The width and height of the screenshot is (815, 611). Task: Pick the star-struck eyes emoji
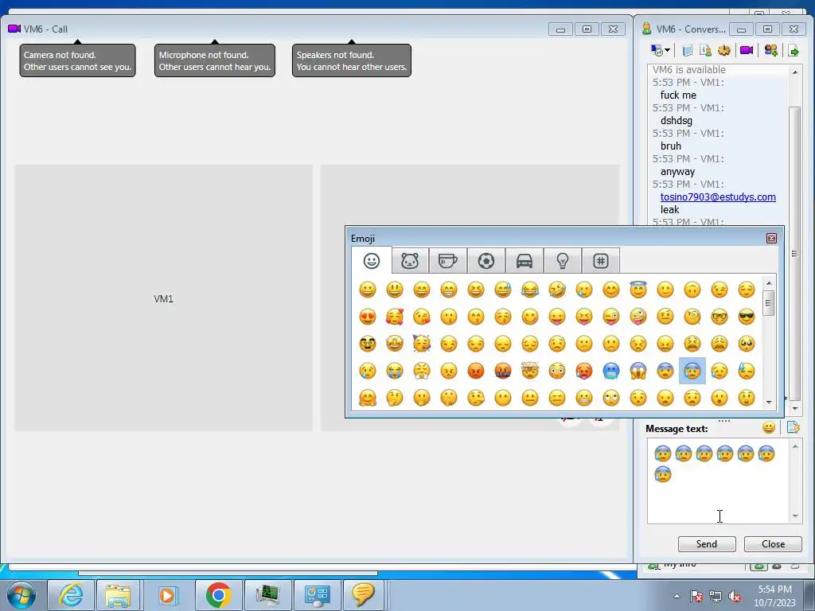tap(395, 344)
